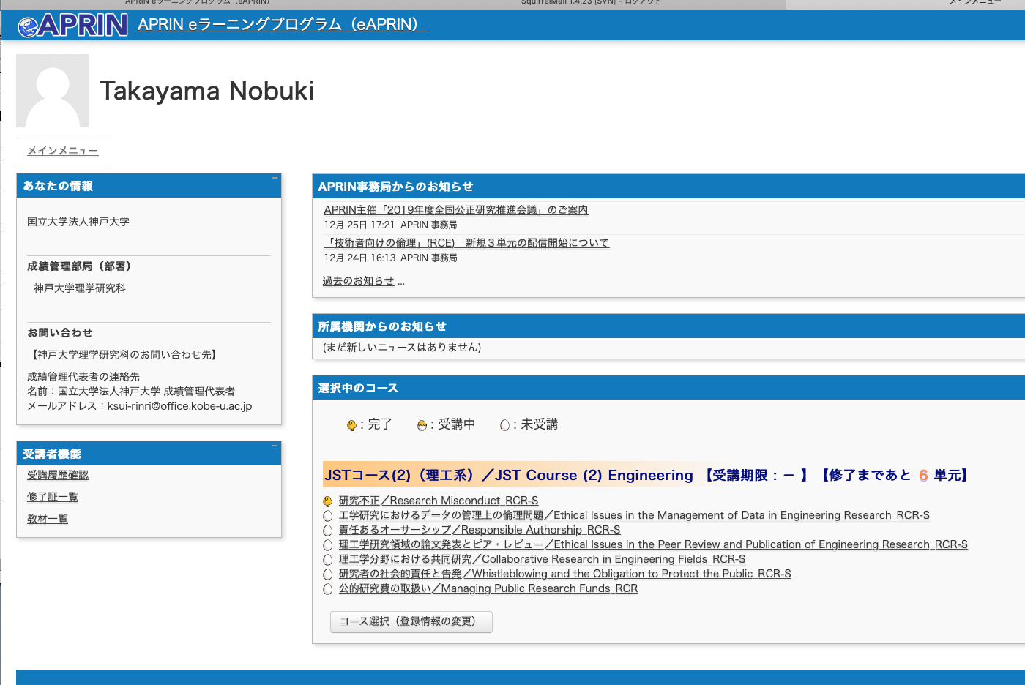Click the ksui-rinri email address text
Image resolution: width=1025 pixels, height=685 pixels.
click(x=179, y=406)
